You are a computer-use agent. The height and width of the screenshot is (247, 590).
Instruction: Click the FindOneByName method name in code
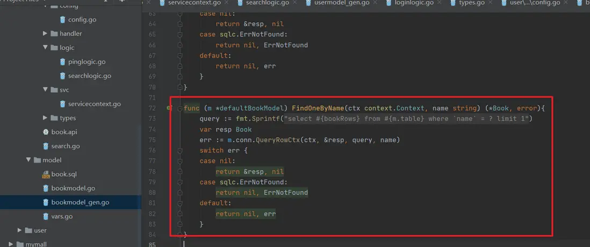point(318,108)
